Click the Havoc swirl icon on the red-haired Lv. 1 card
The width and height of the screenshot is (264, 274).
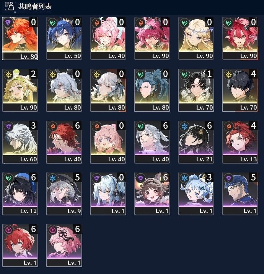pyautogui.click(x=8, y=230)
